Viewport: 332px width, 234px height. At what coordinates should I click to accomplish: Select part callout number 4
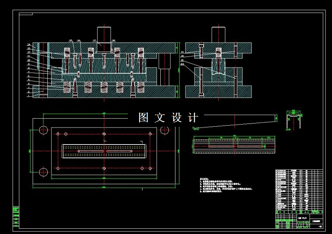coord(29,84)
